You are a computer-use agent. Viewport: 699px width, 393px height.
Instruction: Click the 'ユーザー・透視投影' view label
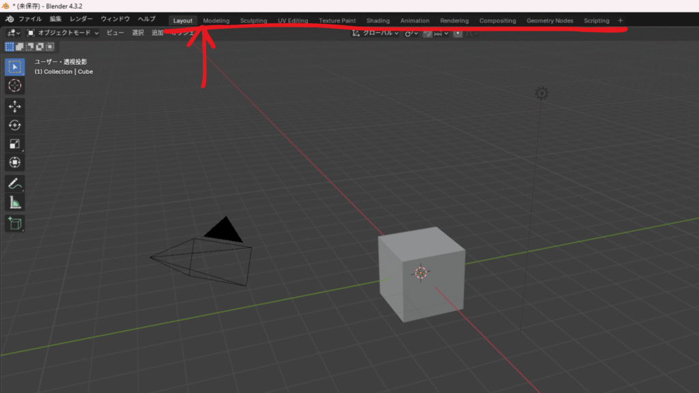click(61, 62)
